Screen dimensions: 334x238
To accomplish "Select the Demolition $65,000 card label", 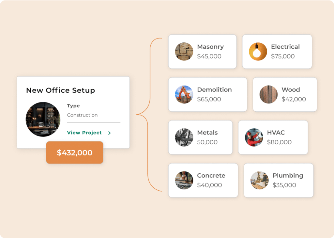I will (x=214, y=89).
